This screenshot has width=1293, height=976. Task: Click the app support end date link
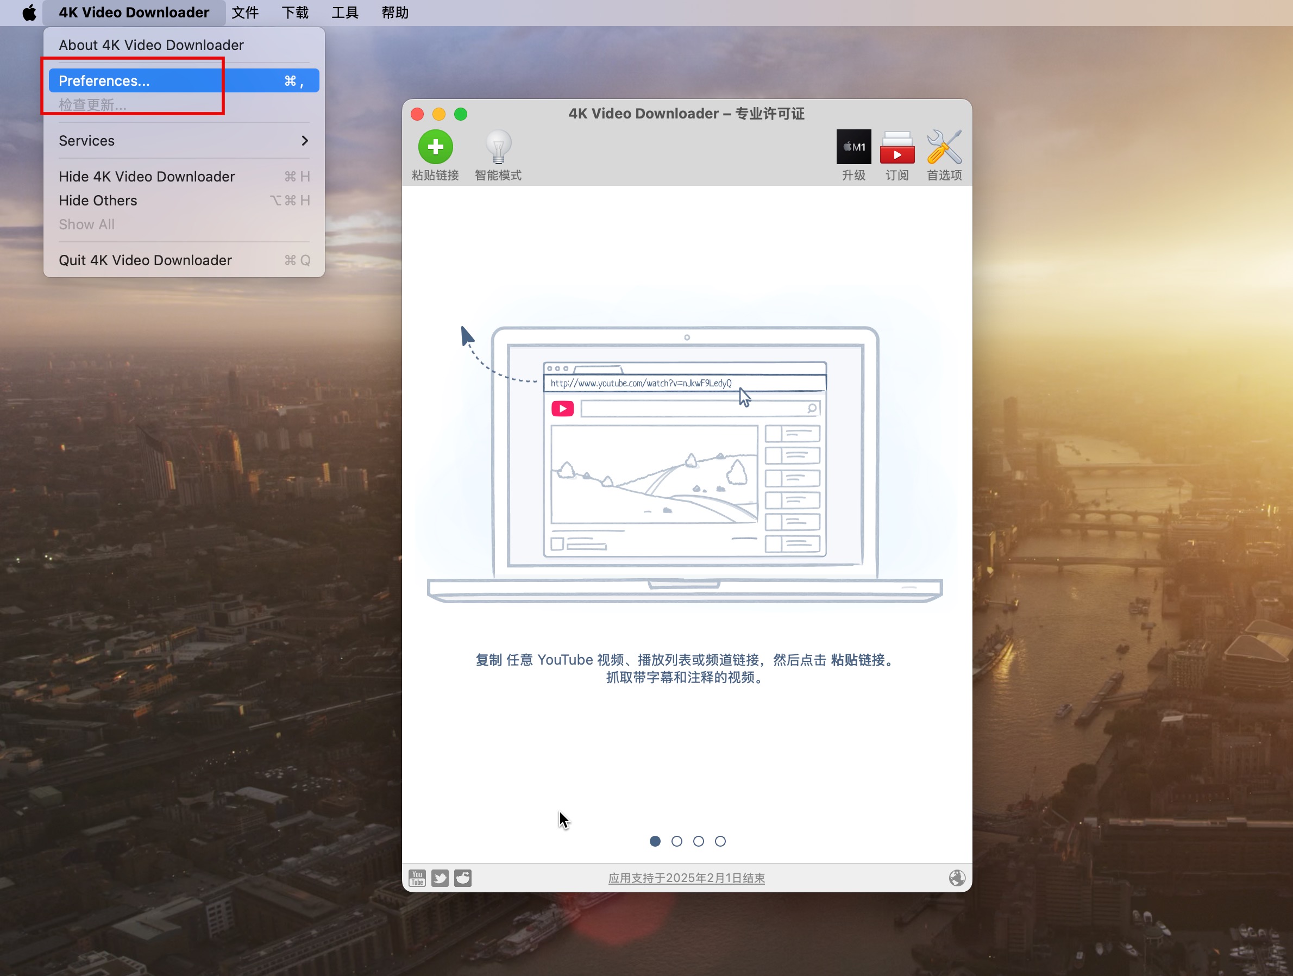686,878
